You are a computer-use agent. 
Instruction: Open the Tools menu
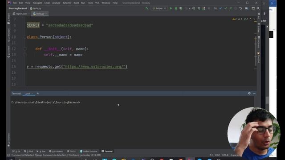tap(90, 3)
